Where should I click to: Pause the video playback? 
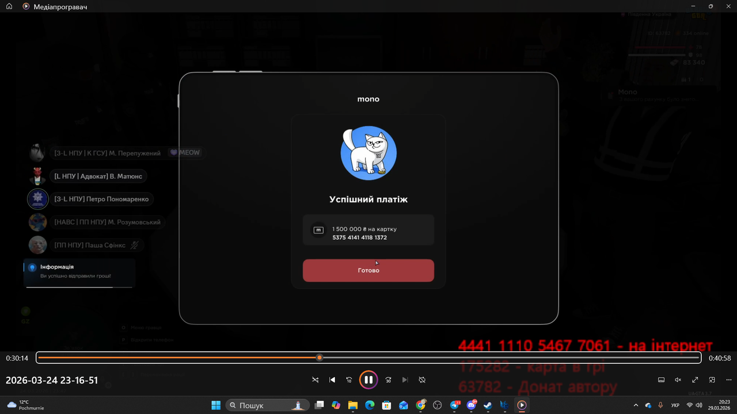point(368,379)
